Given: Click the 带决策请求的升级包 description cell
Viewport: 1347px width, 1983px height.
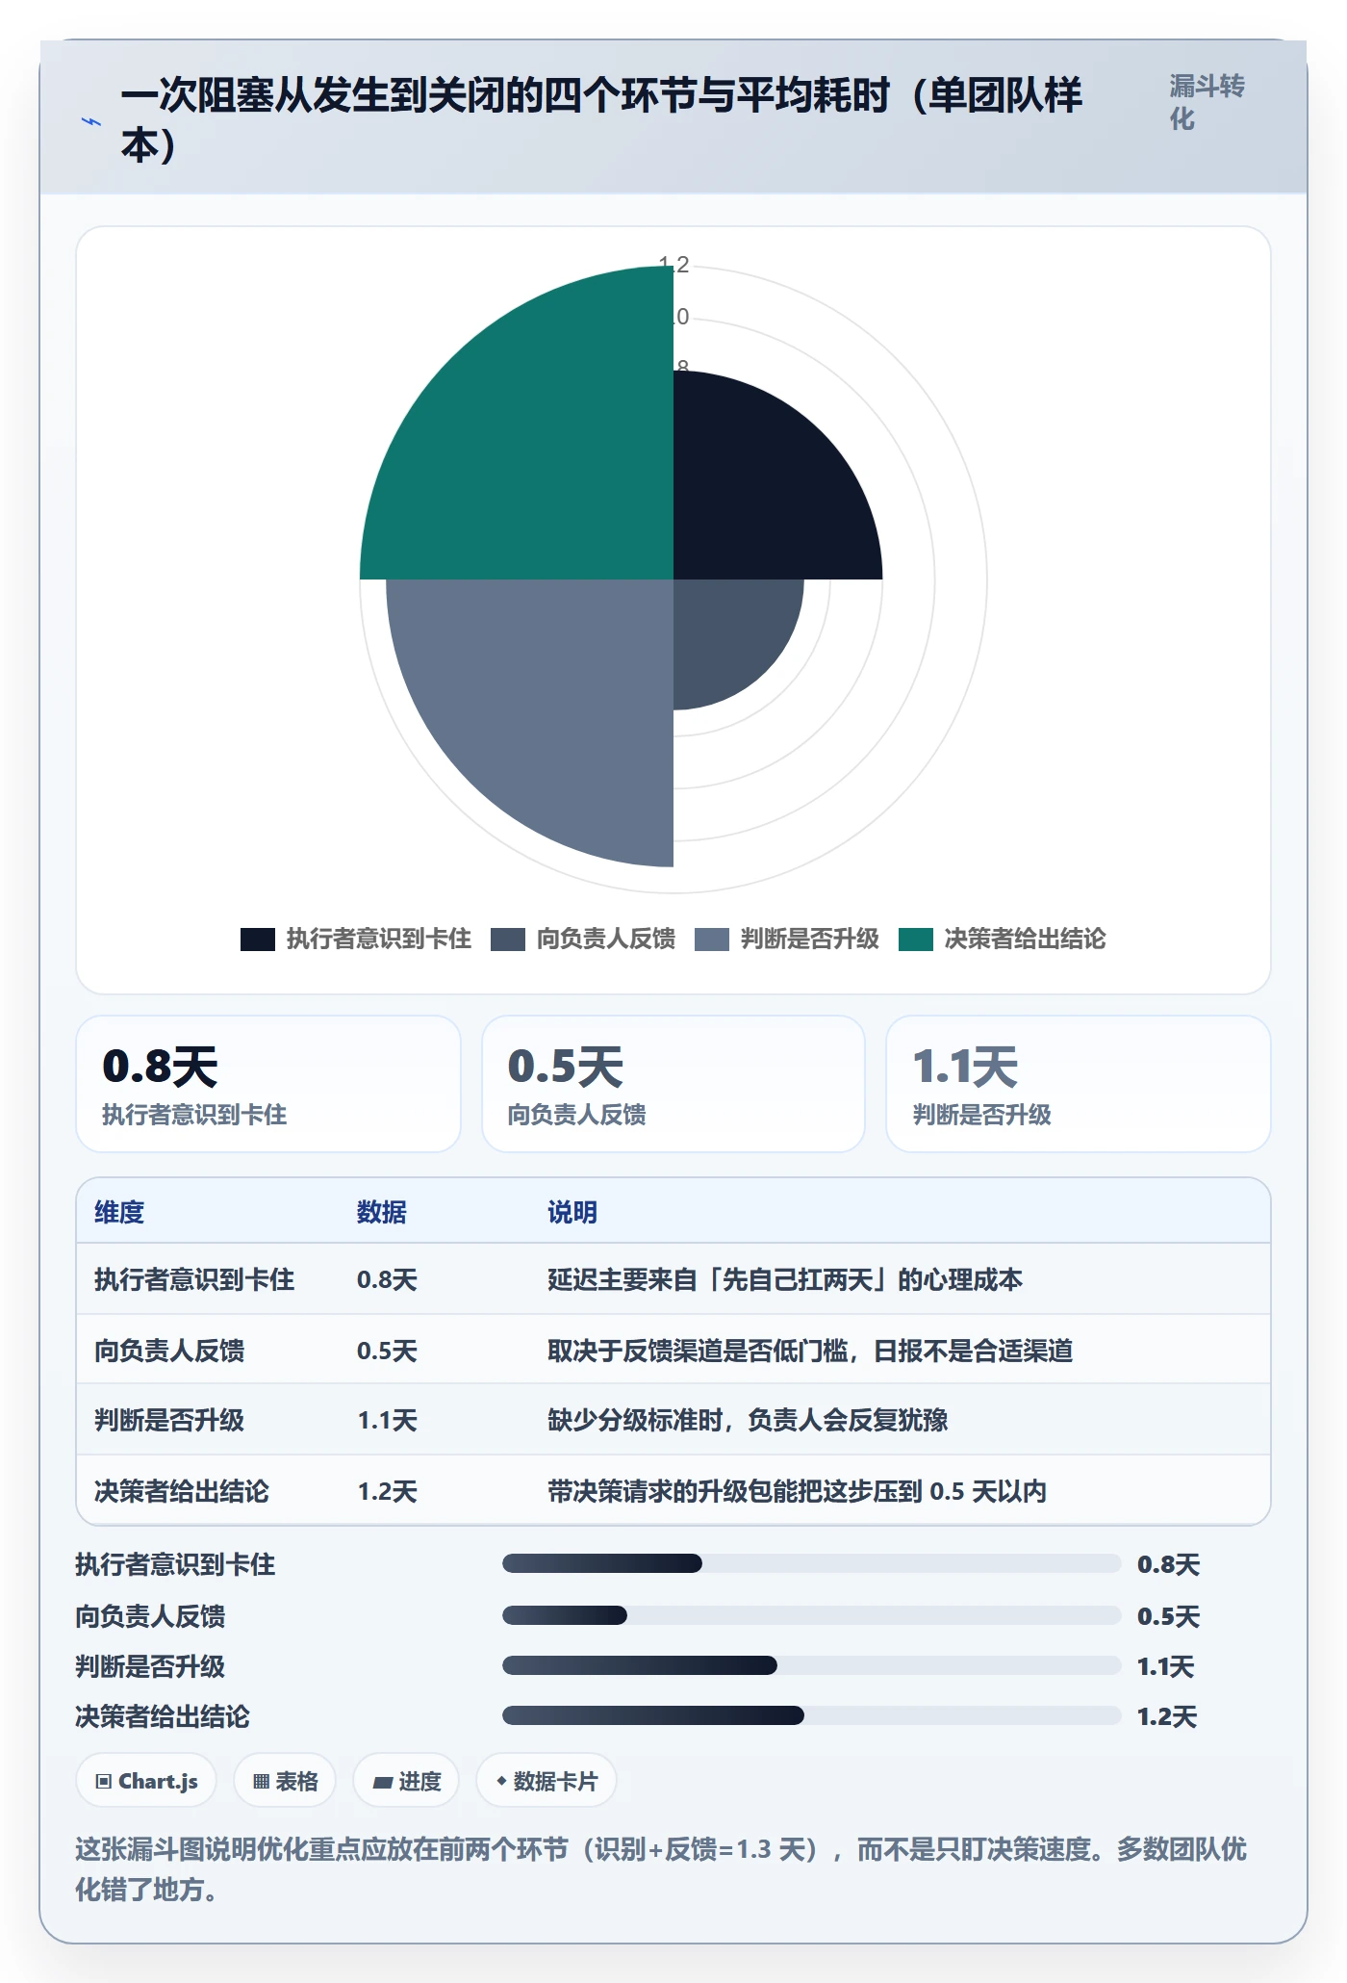Looking at the screenshot, I should tap(797, 1491).
